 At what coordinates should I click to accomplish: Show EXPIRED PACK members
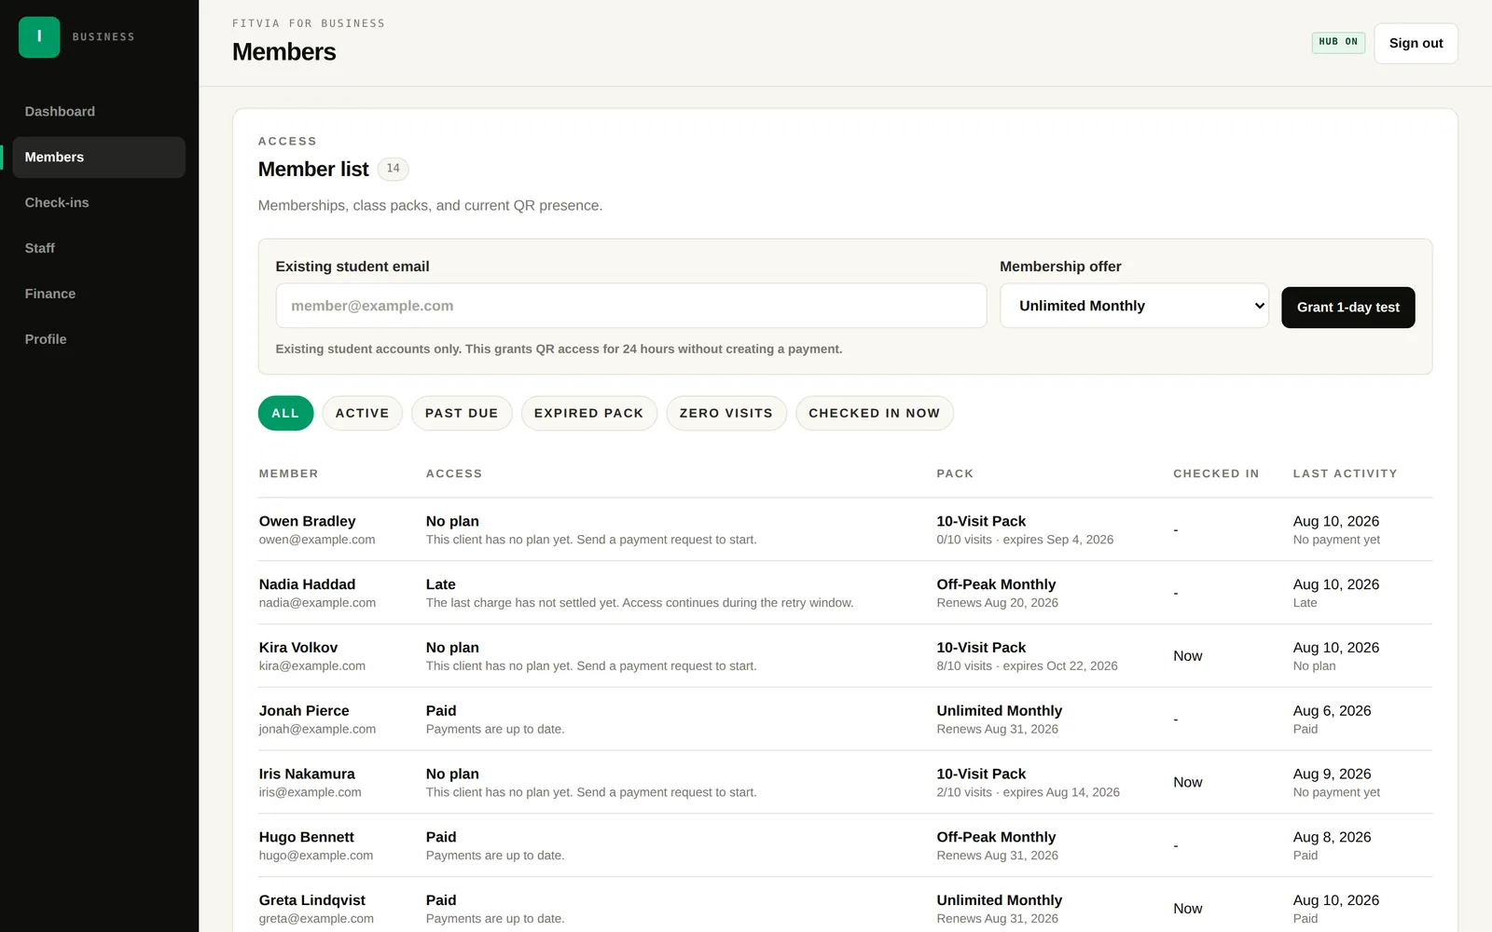pyautogui.click(x=589, y=413)
